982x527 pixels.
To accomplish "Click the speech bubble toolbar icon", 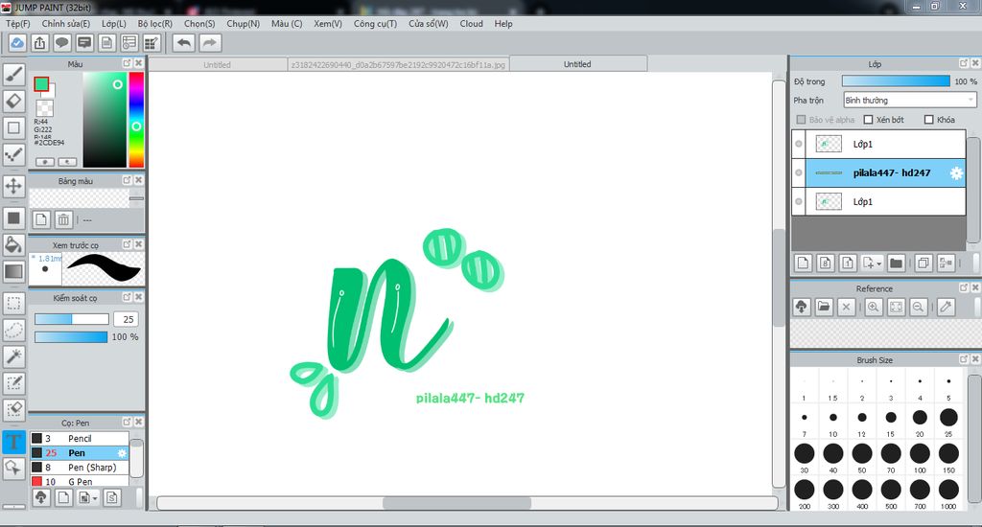I will tap(62, 43).
